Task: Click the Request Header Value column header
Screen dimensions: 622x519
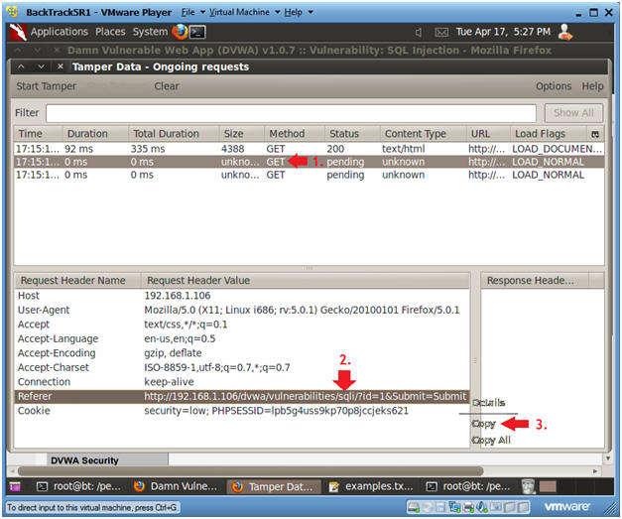Action: point(306,281)
